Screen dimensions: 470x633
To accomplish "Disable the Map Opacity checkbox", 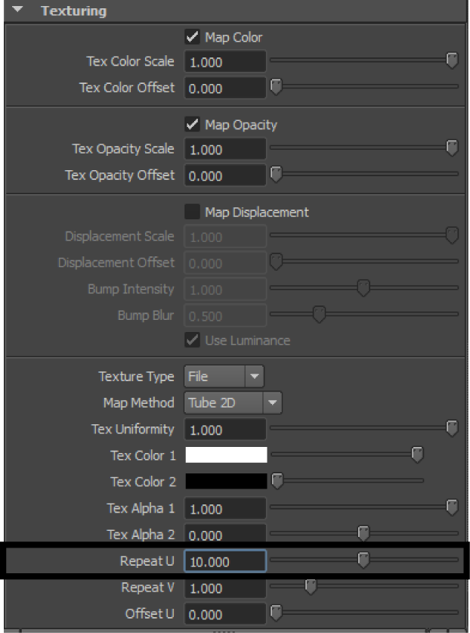I will (x=192, y=124).
